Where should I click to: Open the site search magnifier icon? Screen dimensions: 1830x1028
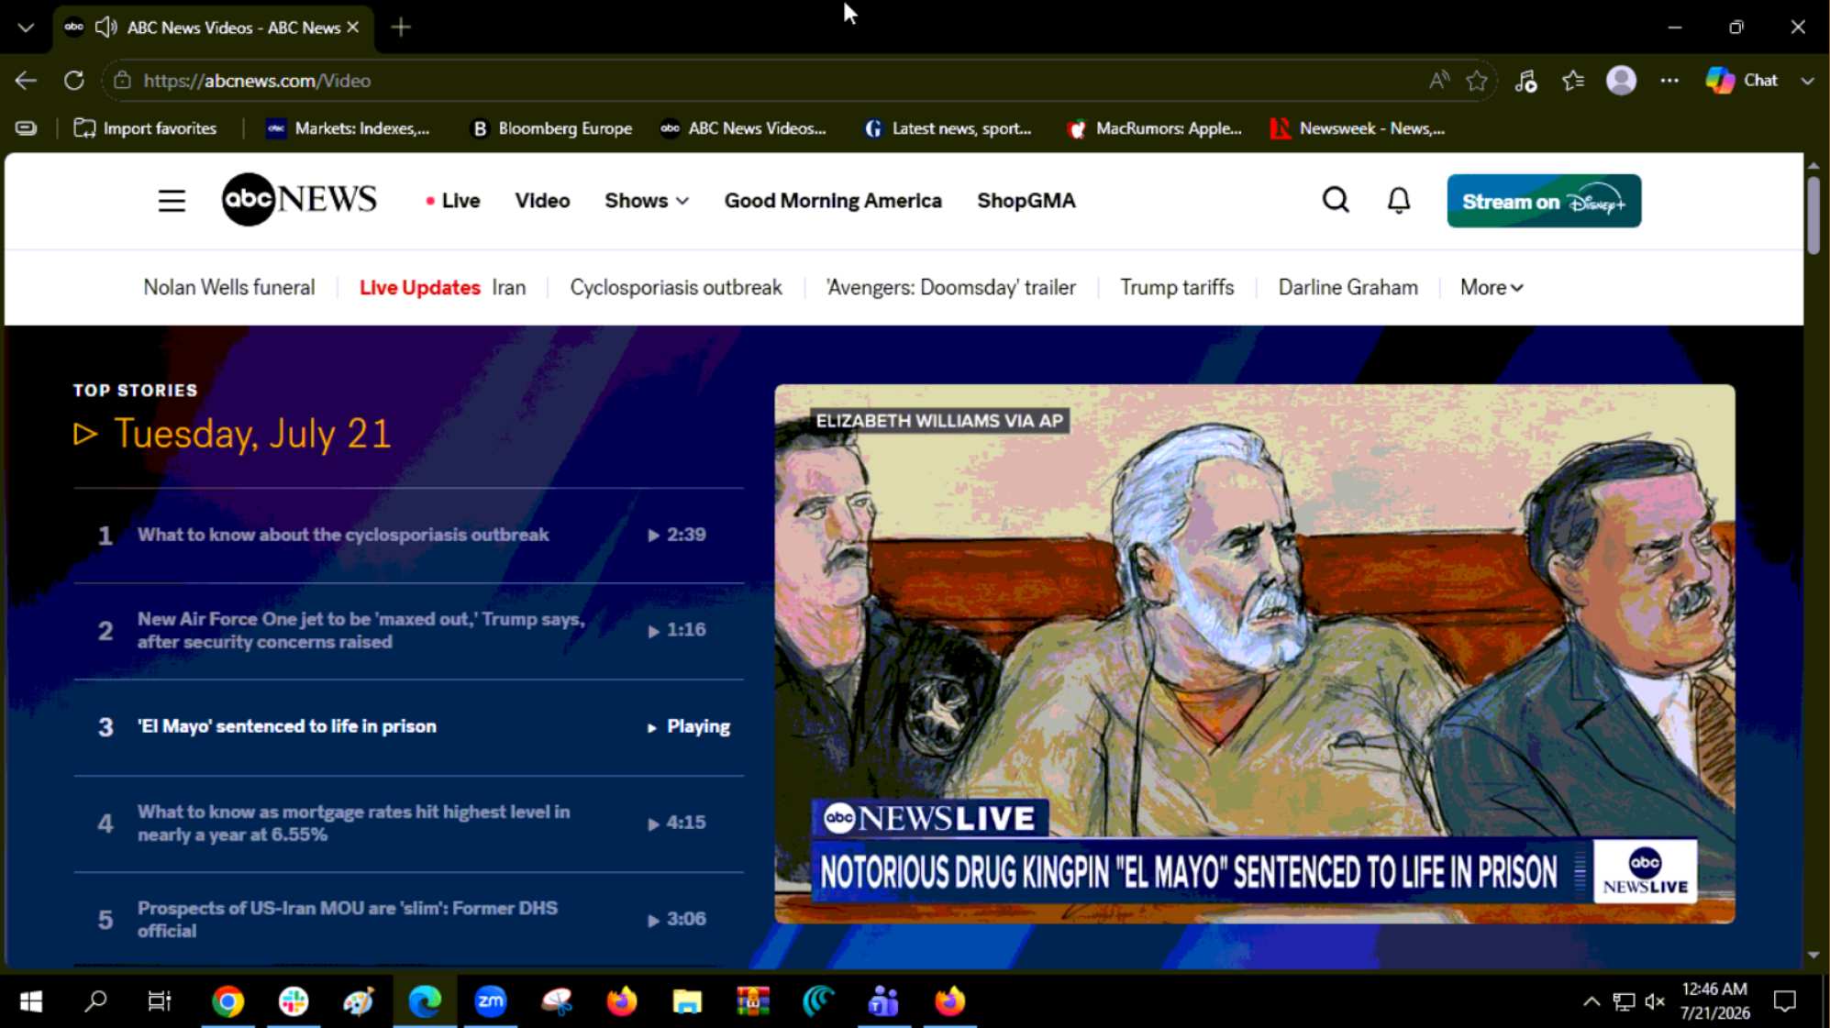[1336, 200]
